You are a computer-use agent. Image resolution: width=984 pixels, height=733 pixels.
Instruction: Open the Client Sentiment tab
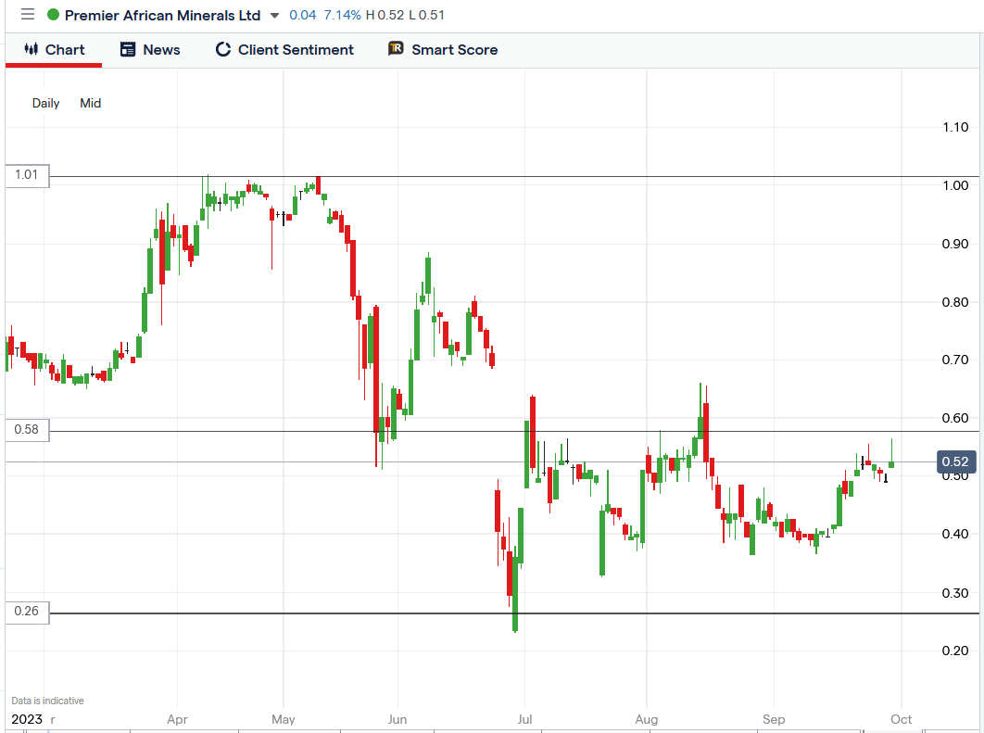284,50
